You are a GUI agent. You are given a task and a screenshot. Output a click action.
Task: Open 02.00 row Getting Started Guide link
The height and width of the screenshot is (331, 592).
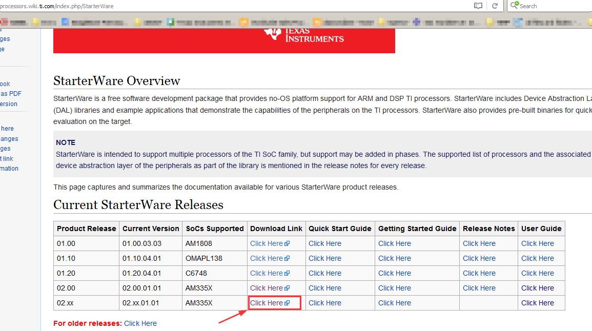point(395,288)
